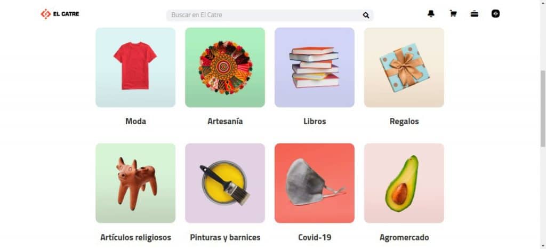The image size is (546, 249).
Task: Select the clay figurine religious items tile
Action: pyautogui.click(x=135, y=183)
